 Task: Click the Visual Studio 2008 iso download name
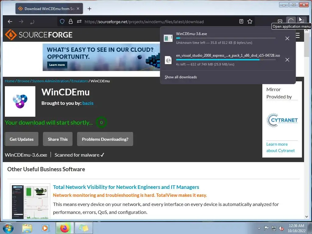point(228,55)
